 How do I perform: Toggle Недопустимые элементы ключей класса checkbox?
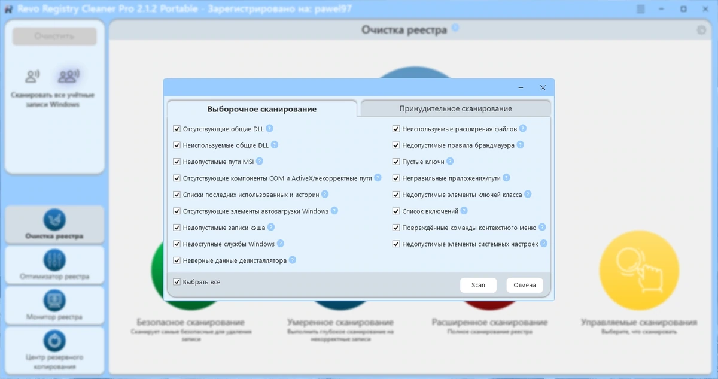[x=396, y=195]
